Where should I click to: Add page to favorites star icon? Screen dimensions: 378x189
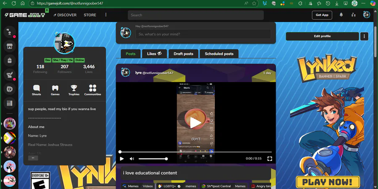(254, 3)
